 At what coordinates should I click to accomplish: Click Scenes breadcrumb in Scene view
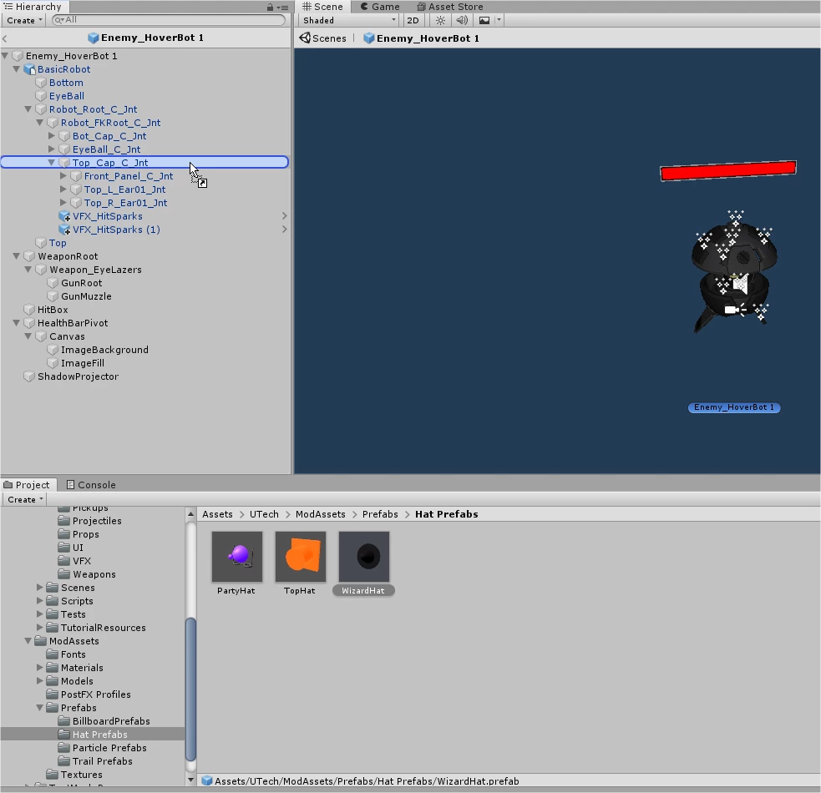click(x=323, y=38)
